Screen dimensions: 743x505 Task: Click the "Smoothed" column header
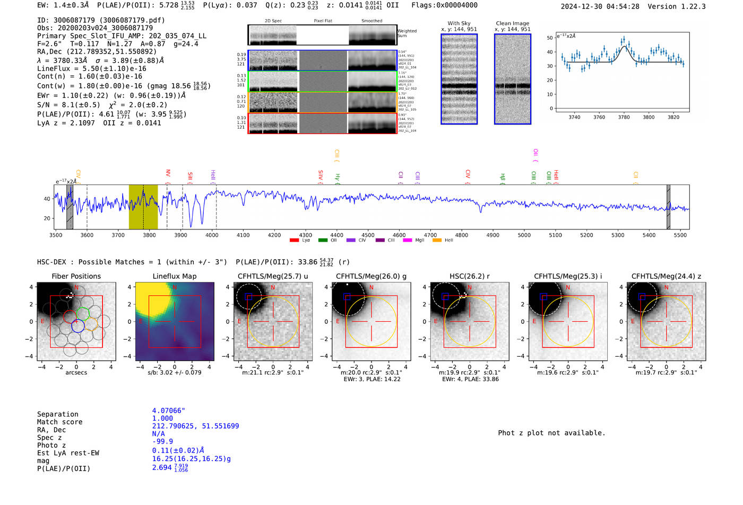pos(371,21)
